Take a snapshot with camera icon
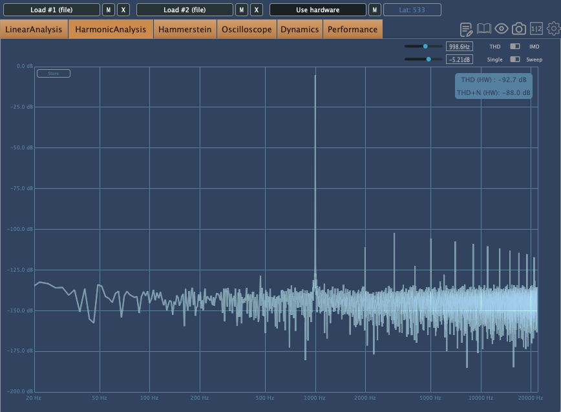 (x=518, y=28)
